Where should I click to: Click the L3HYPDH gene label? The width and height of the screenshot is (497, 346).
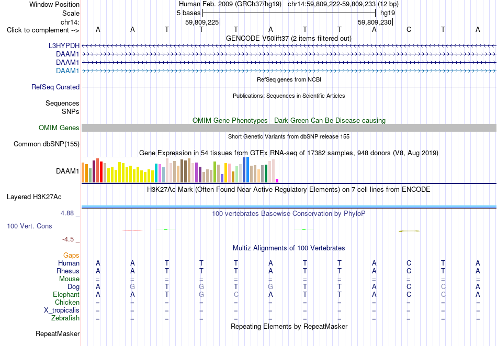coord(64,45)
